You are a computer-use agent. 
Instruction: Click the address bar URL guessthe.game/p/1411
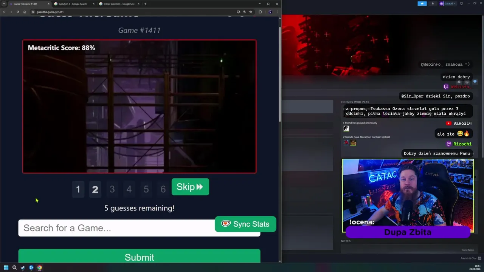pos(50,12)
